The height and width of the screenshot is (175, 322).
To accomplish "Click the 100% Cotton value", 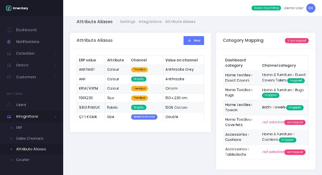I will tap(176, 107).
